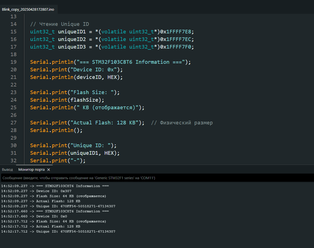Open the Вывод output tab
Viewport: 314px width, 248px height.
point(7,170)
